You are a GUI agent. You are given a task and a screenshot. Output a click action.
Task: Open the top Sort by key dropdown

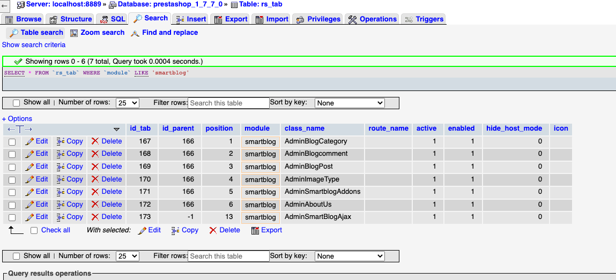(350, 103)
